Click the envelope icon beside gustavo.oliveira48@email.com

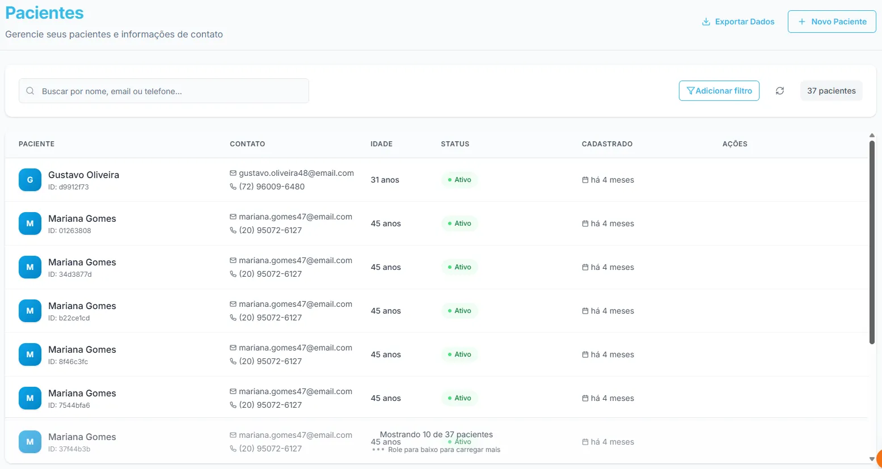click(233, 173)
